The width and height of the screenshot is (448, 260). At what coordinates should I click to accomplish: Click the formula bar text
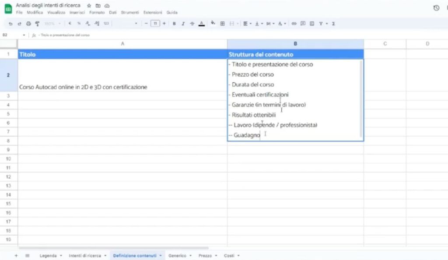64,35
